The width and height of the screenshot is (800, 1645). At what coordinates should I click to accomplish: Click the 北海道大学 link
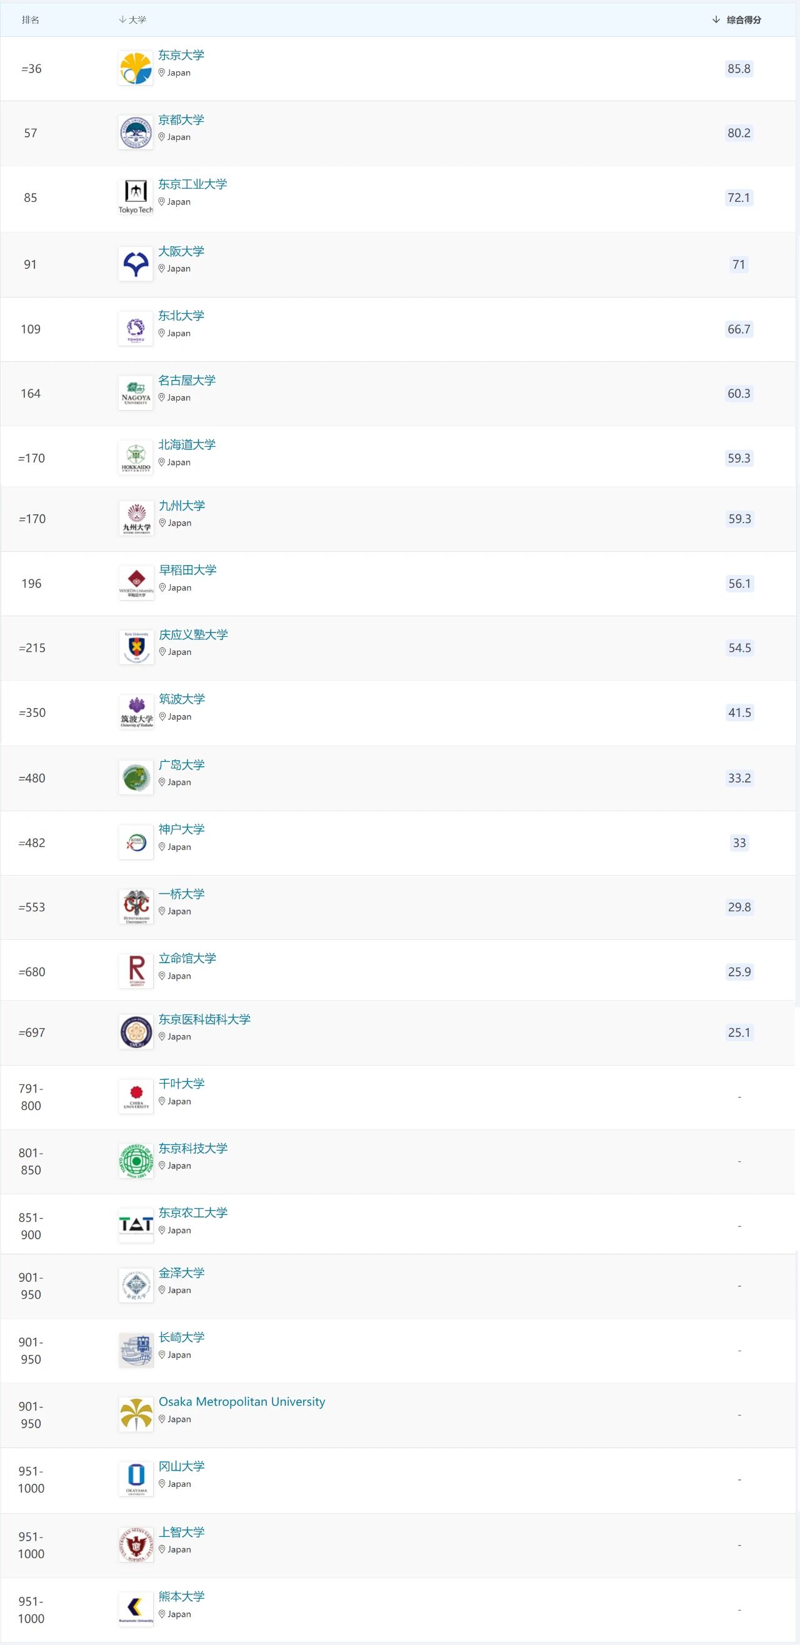pyautogui.click(x=187, y=445)
